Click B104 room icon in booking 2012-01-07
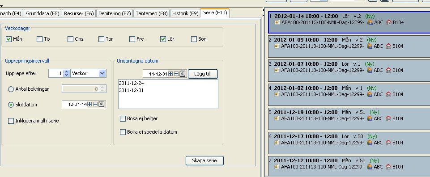430x177 pixels. click(x=388, y=70)
